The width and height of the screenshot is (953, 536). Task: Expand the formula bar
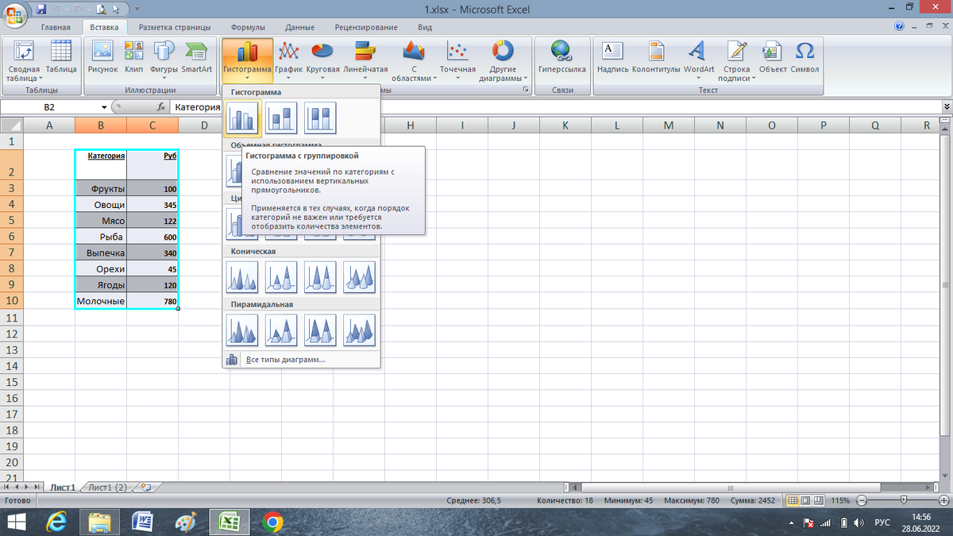[946, 106]
